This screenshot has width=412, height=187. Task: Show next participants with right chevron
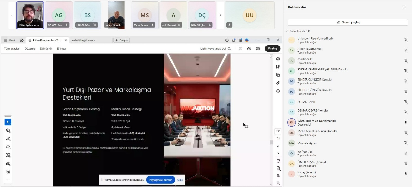tap(220, 15)
